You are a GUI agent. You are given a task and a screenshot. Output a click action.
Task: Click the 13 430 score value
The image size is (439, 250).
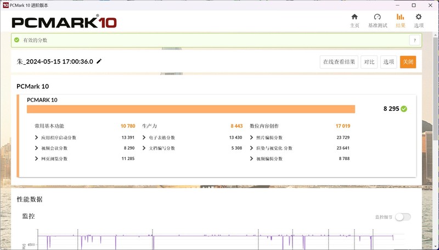[x=235, y=137]
